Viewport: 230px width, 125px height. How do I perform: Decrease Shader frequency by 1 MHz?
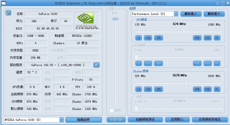click(138, 89)
